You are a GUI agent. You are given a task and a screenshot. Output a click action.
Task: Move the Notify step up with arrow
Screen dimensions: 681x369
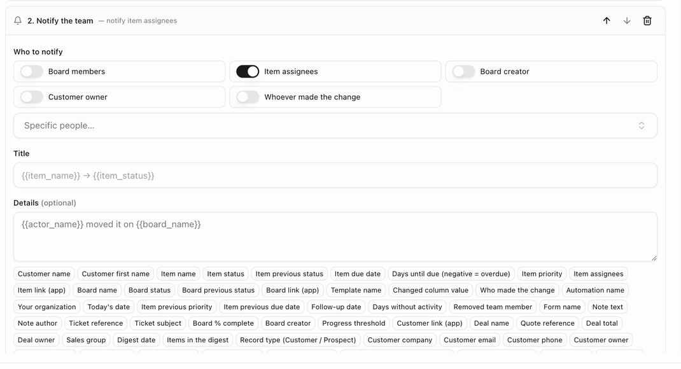click(607, 20)
